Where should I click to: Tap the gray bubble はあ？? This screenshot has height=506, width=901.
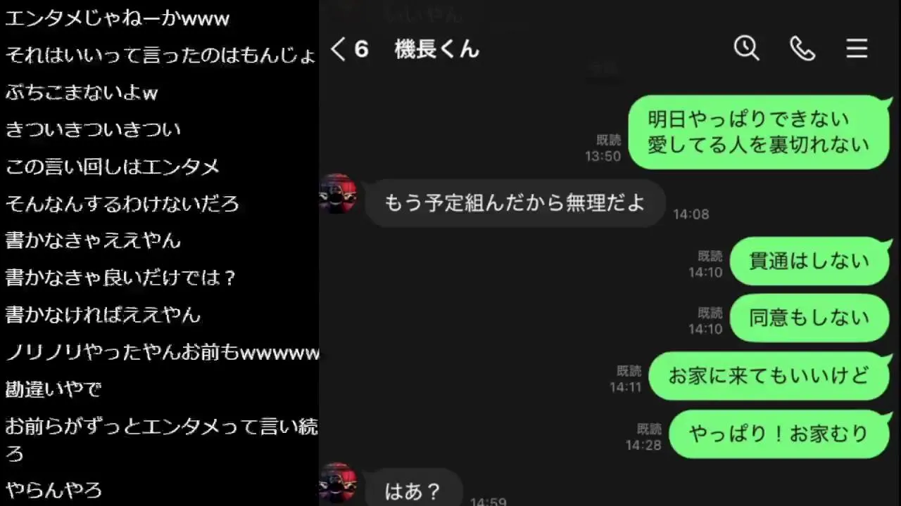point(414,489)
